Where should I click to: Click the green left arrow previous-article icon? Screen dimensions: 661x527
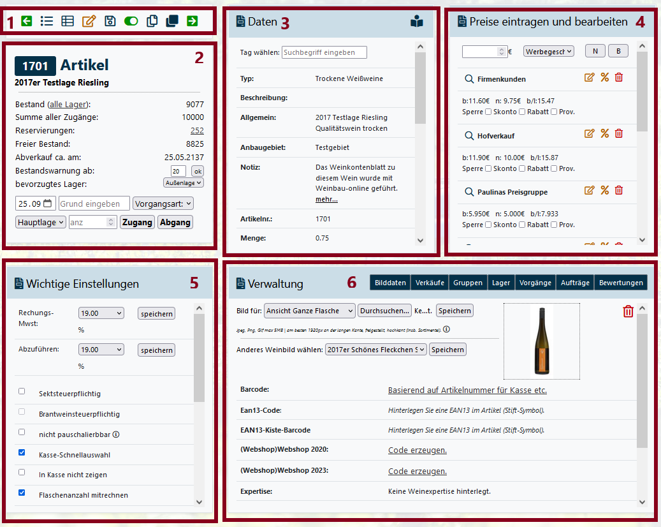[26, 21]
